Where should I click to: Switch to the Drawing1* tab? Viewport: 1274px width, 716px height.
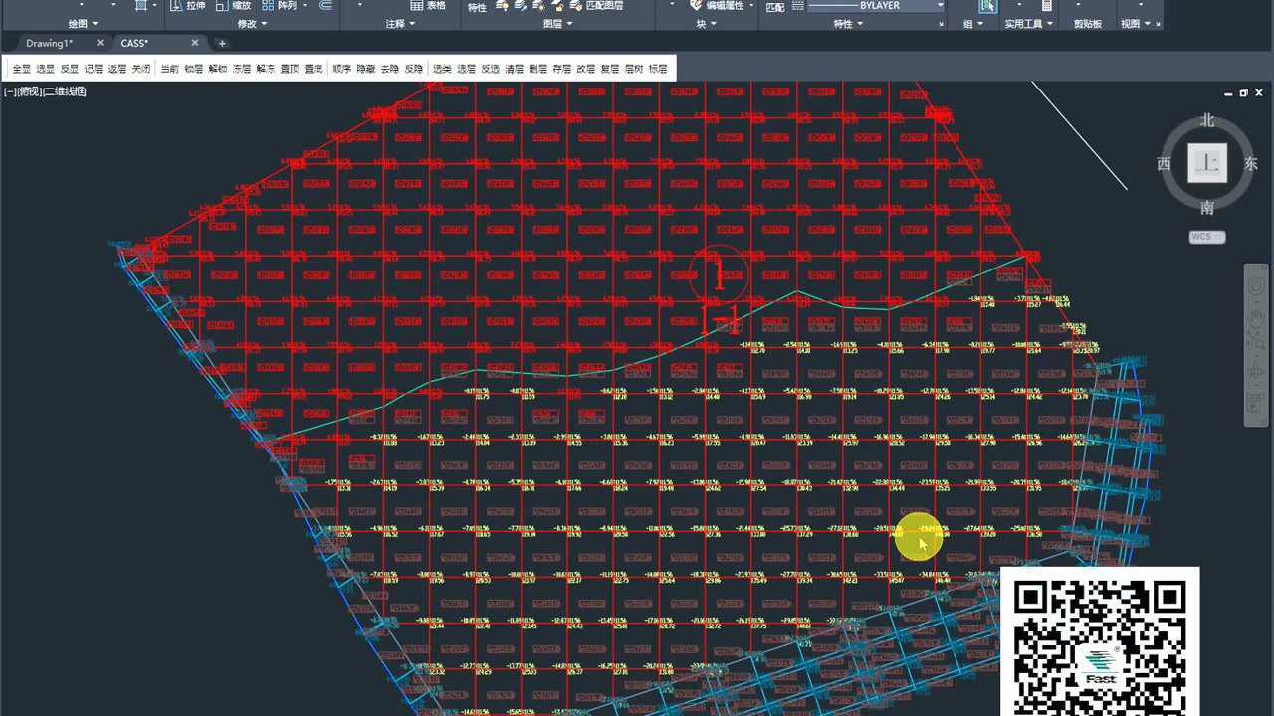click(50, 43)
